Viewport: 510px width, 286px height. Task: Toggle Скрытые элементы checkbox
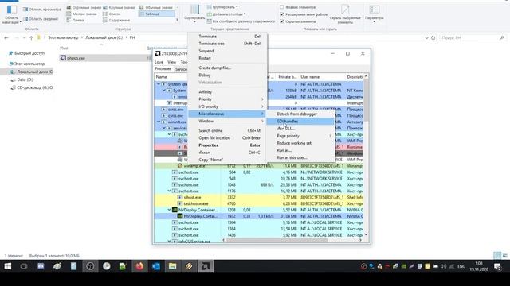pos(282,21)
